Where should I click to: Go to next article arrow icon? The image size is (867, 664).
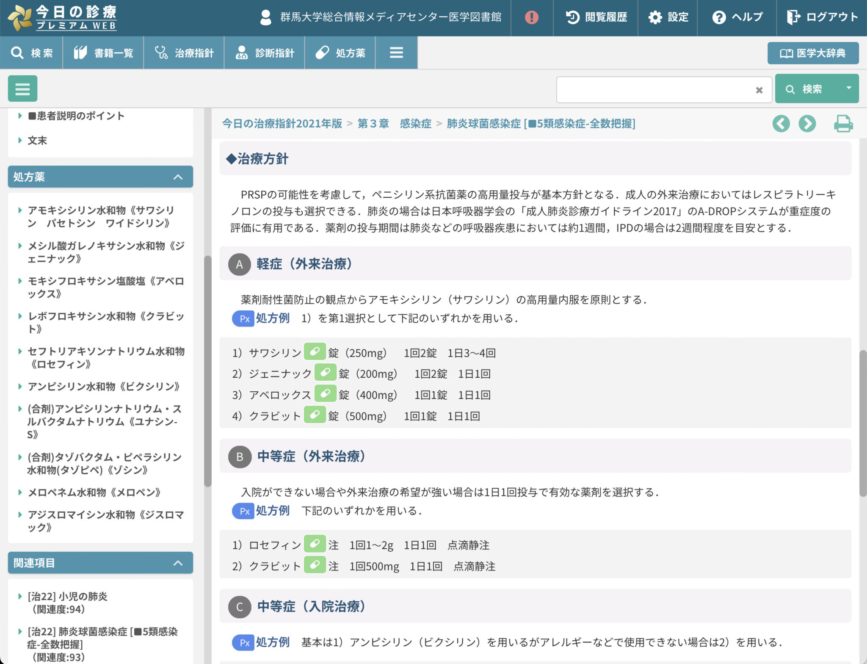pos(807,124)
